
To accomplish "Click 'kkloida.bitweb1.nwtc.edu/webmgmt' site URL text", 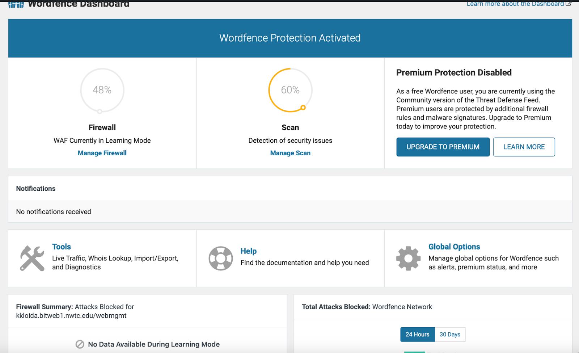I will coord(71,316).
